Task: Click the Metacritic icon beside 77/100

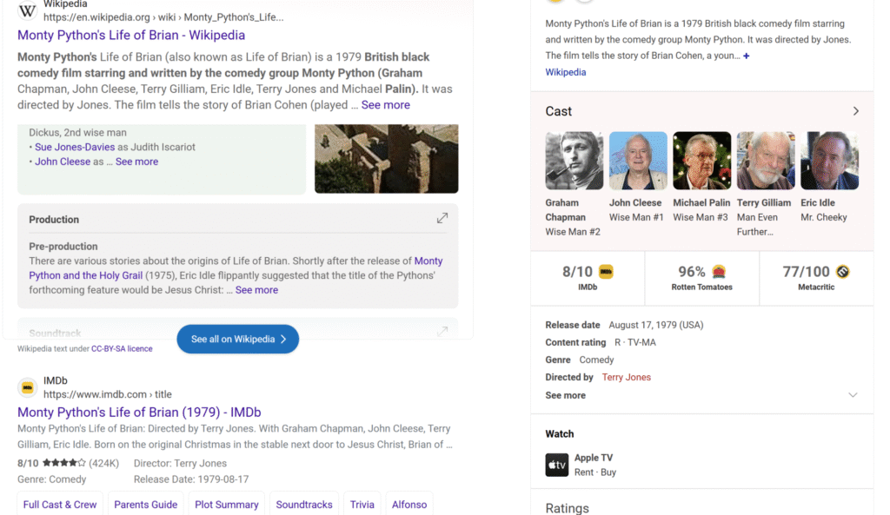Action: [842, 272]
